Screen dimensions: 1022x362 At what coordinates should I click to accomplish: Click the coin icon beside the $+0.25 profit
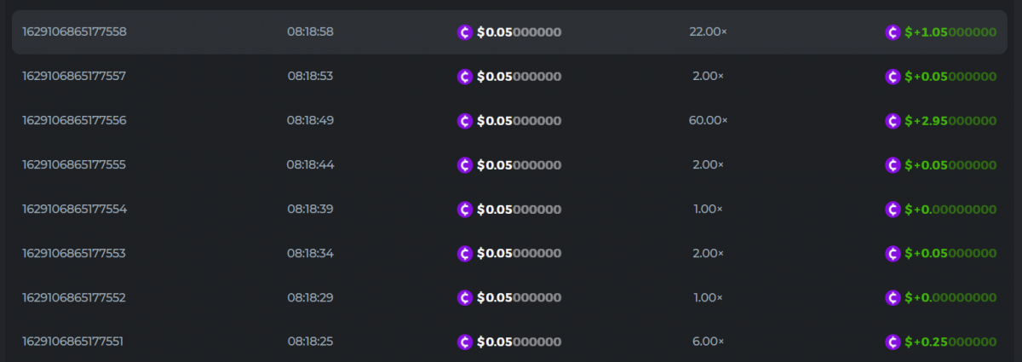click(x=893, y=342)
